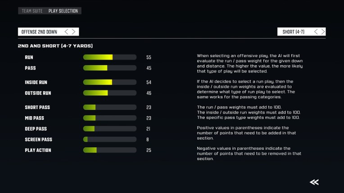Select the Screen Pass label
The height and width of the screenshot is (193, 344).
(38, 140)
